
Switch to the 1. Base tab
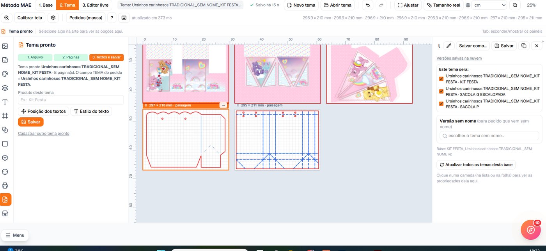click(46, 5)
